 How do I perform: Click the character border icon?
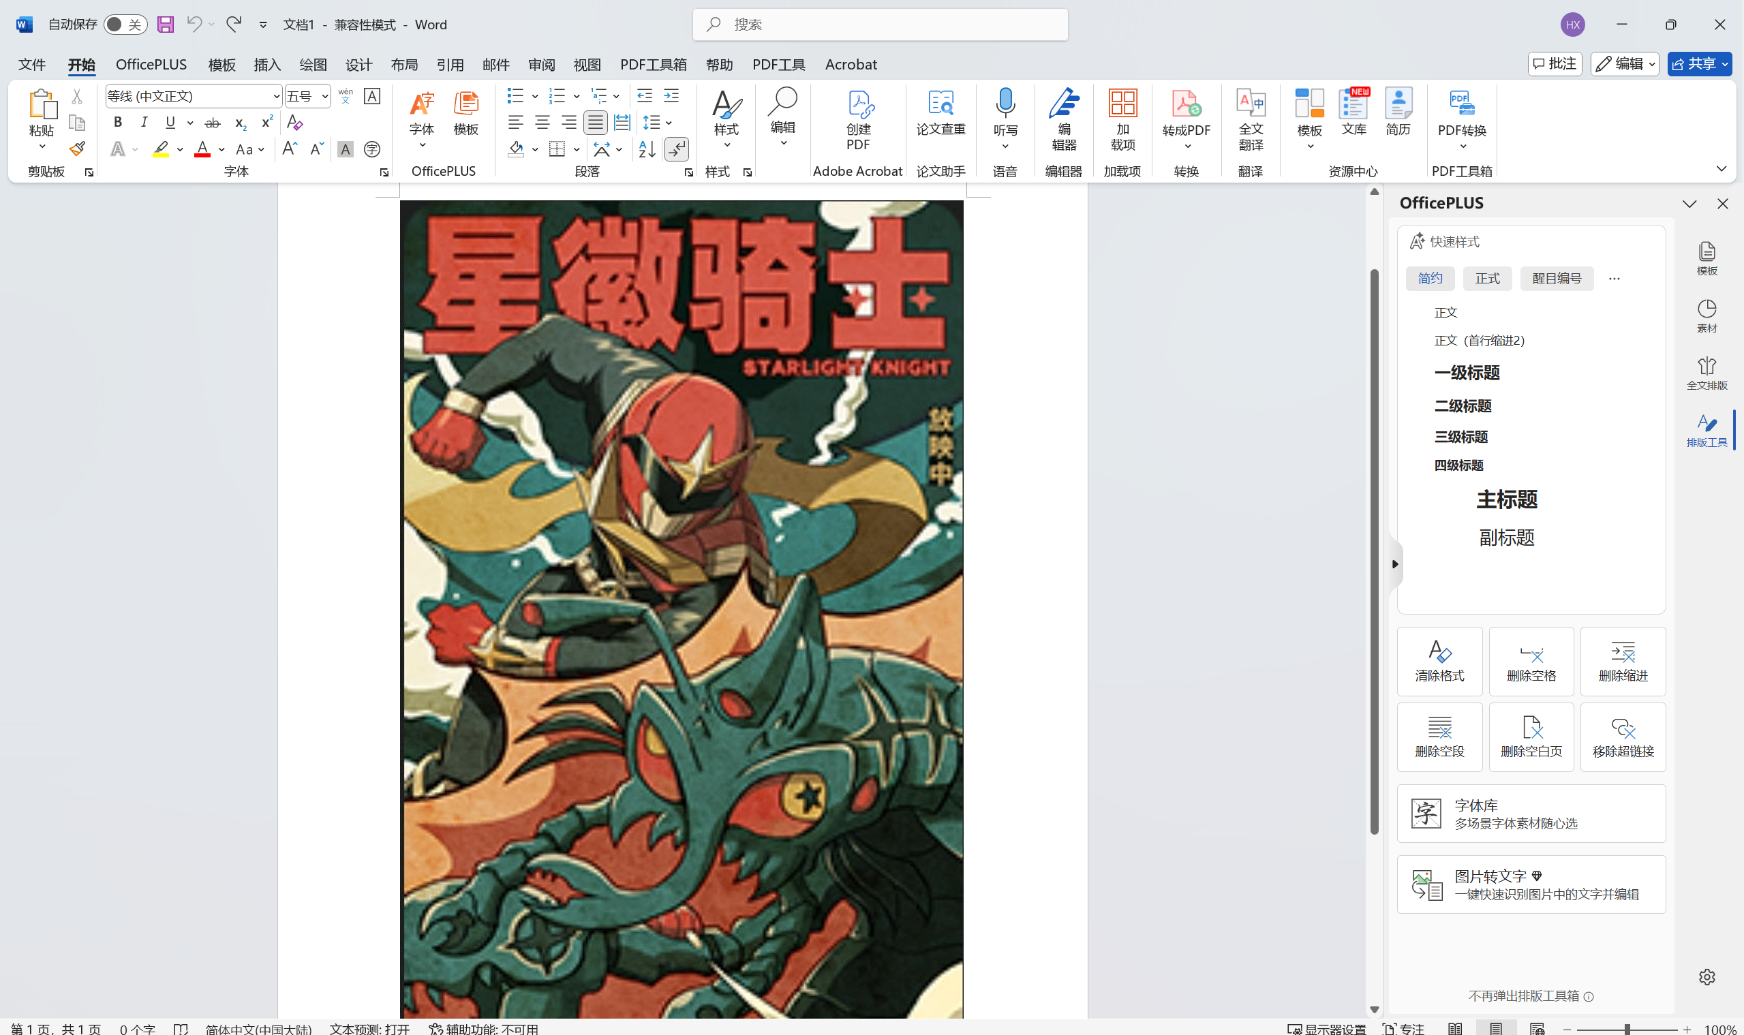tap(372, 96)
